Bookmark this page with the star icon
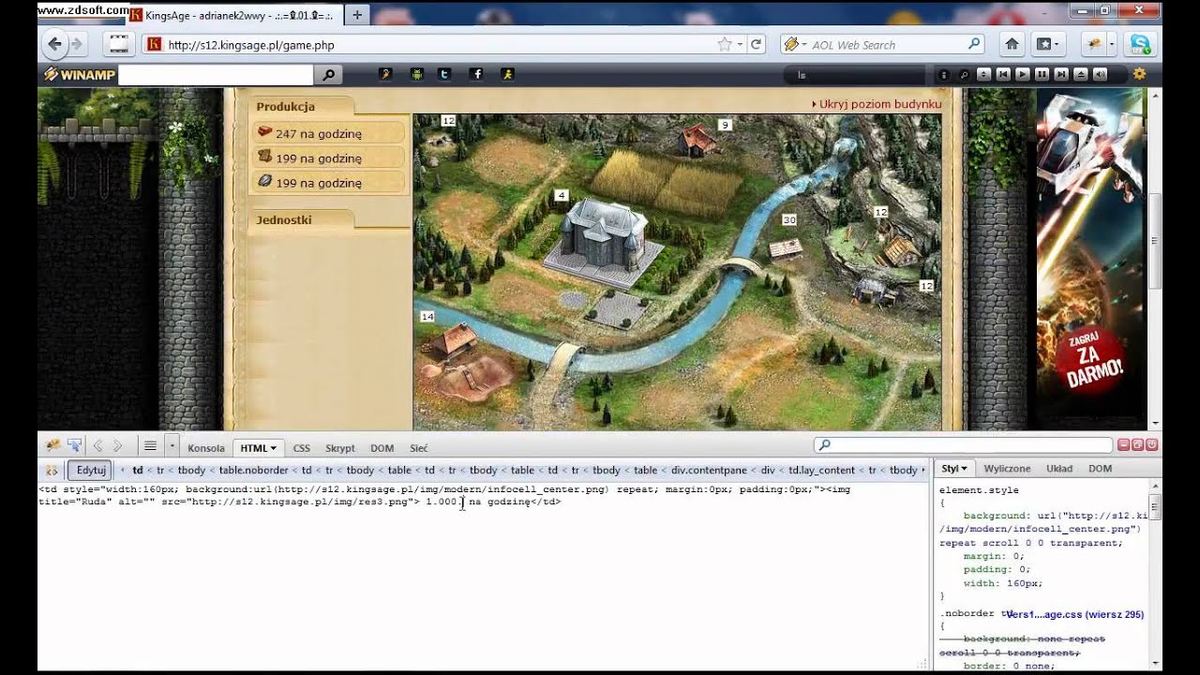The width and height of the screenshot is (1200, 675). coord(724,44)
